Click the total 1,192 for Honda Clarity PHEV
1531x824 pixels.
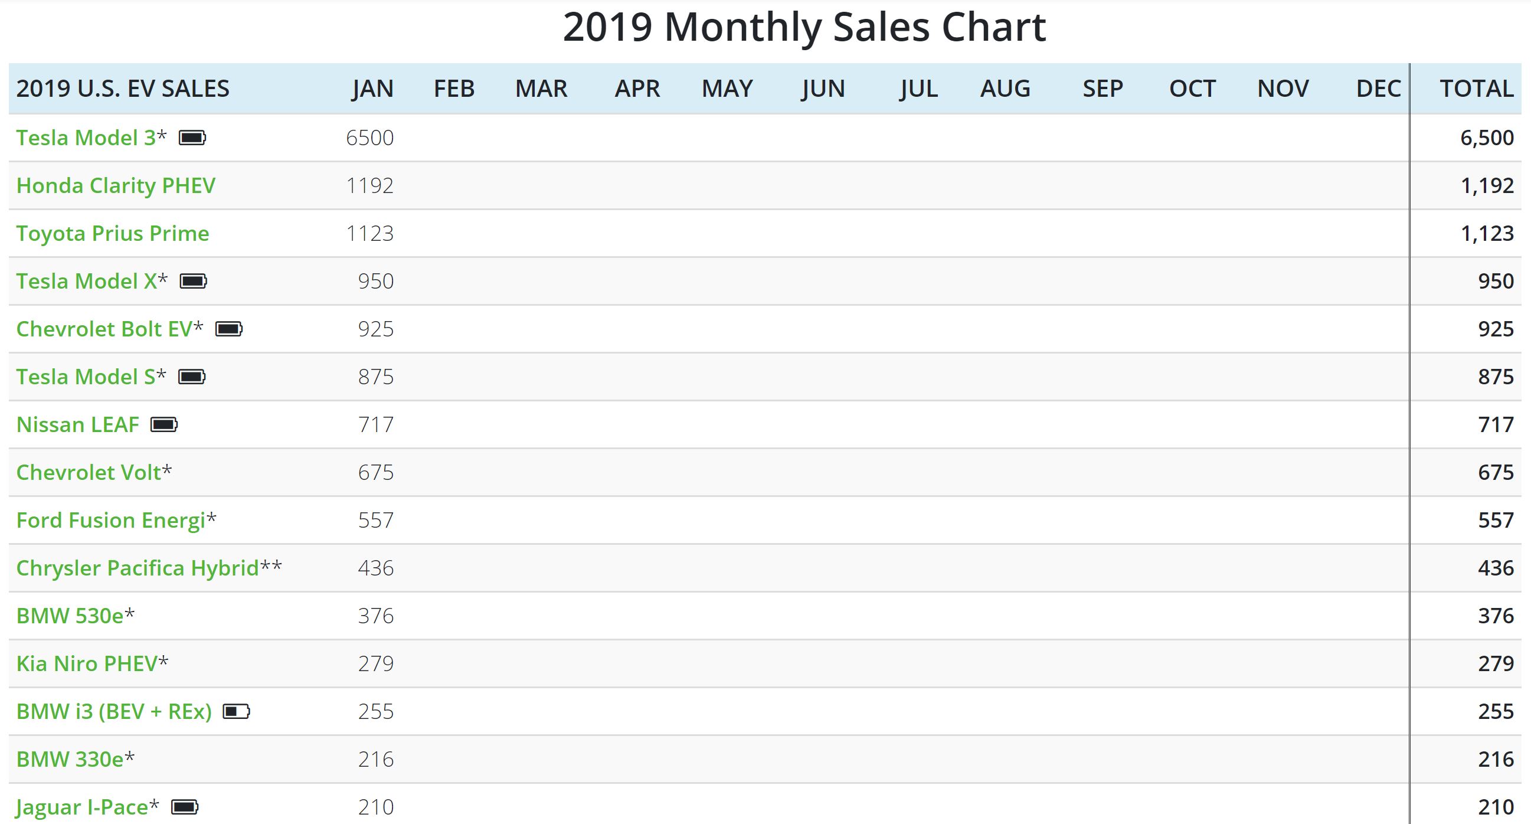1487,185
